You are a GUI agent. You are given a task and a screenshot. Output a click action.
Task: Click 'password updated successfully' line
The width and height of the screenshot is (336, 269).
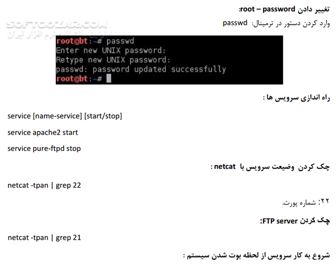(141, 69)
